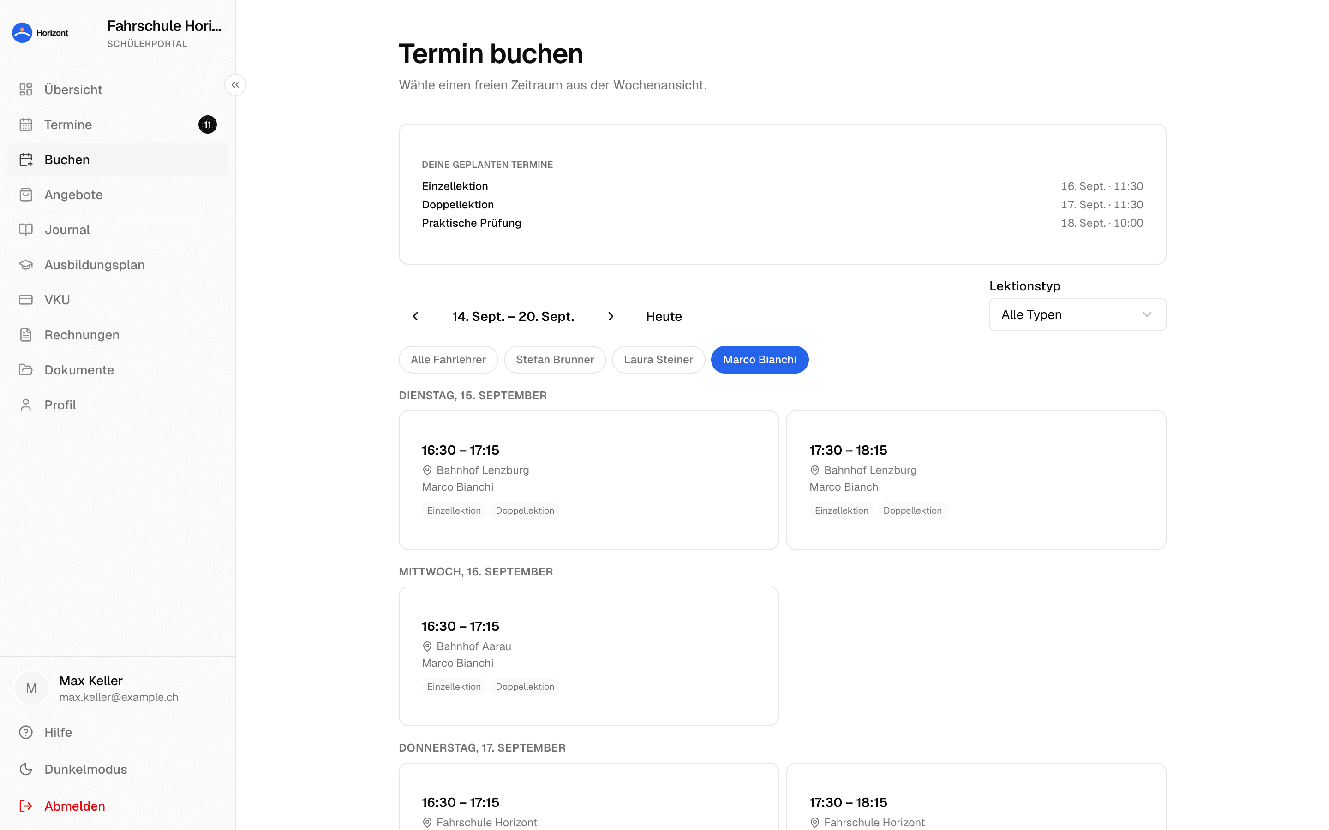Viewport: 1329px width, 830px height.
Task: Click the Buchen calendar-plus icon
Action: point(26,160)
